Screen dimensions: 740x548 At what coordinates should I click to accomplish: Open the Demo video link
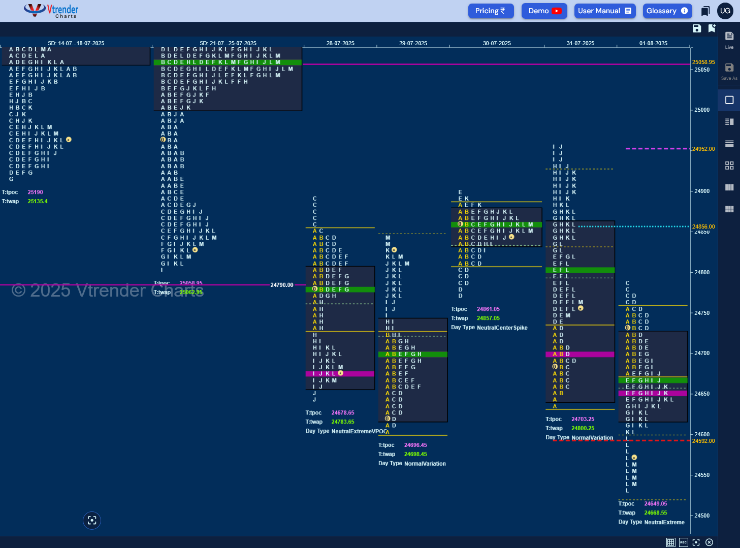[x=544, y=11]
